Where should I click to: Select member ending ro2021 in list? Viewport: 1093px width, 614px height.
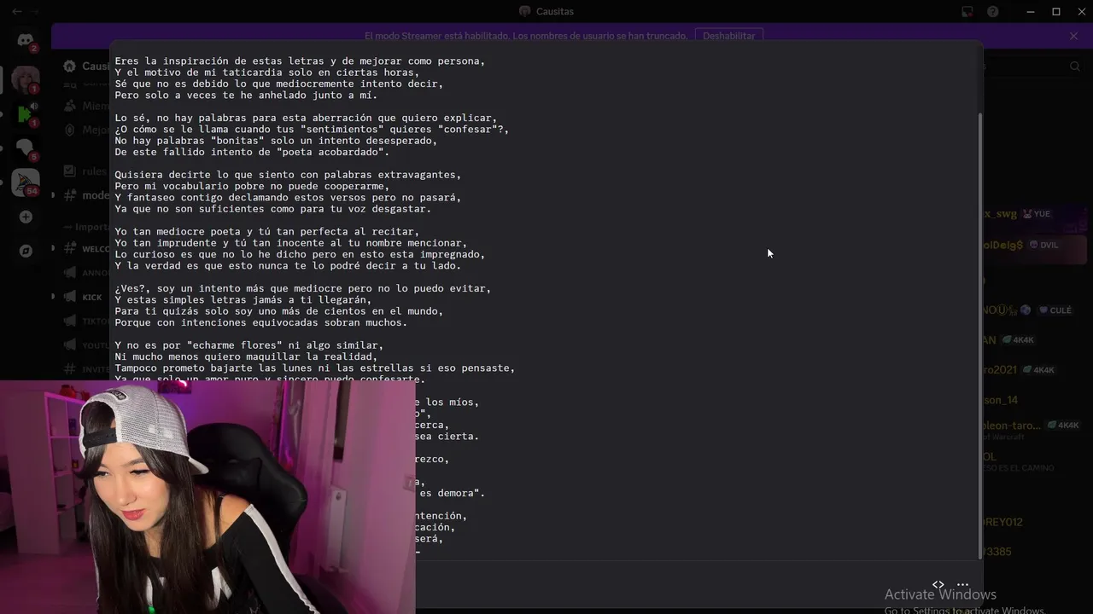pos(1001,370)
